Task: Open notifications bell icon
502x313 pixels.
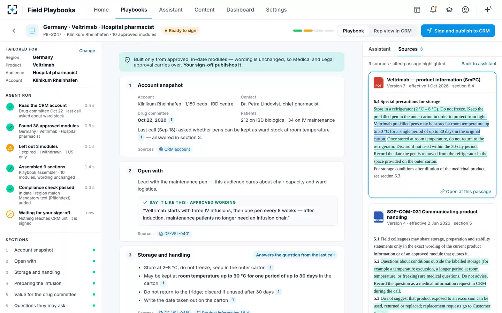Action: (x=433, y=10)
